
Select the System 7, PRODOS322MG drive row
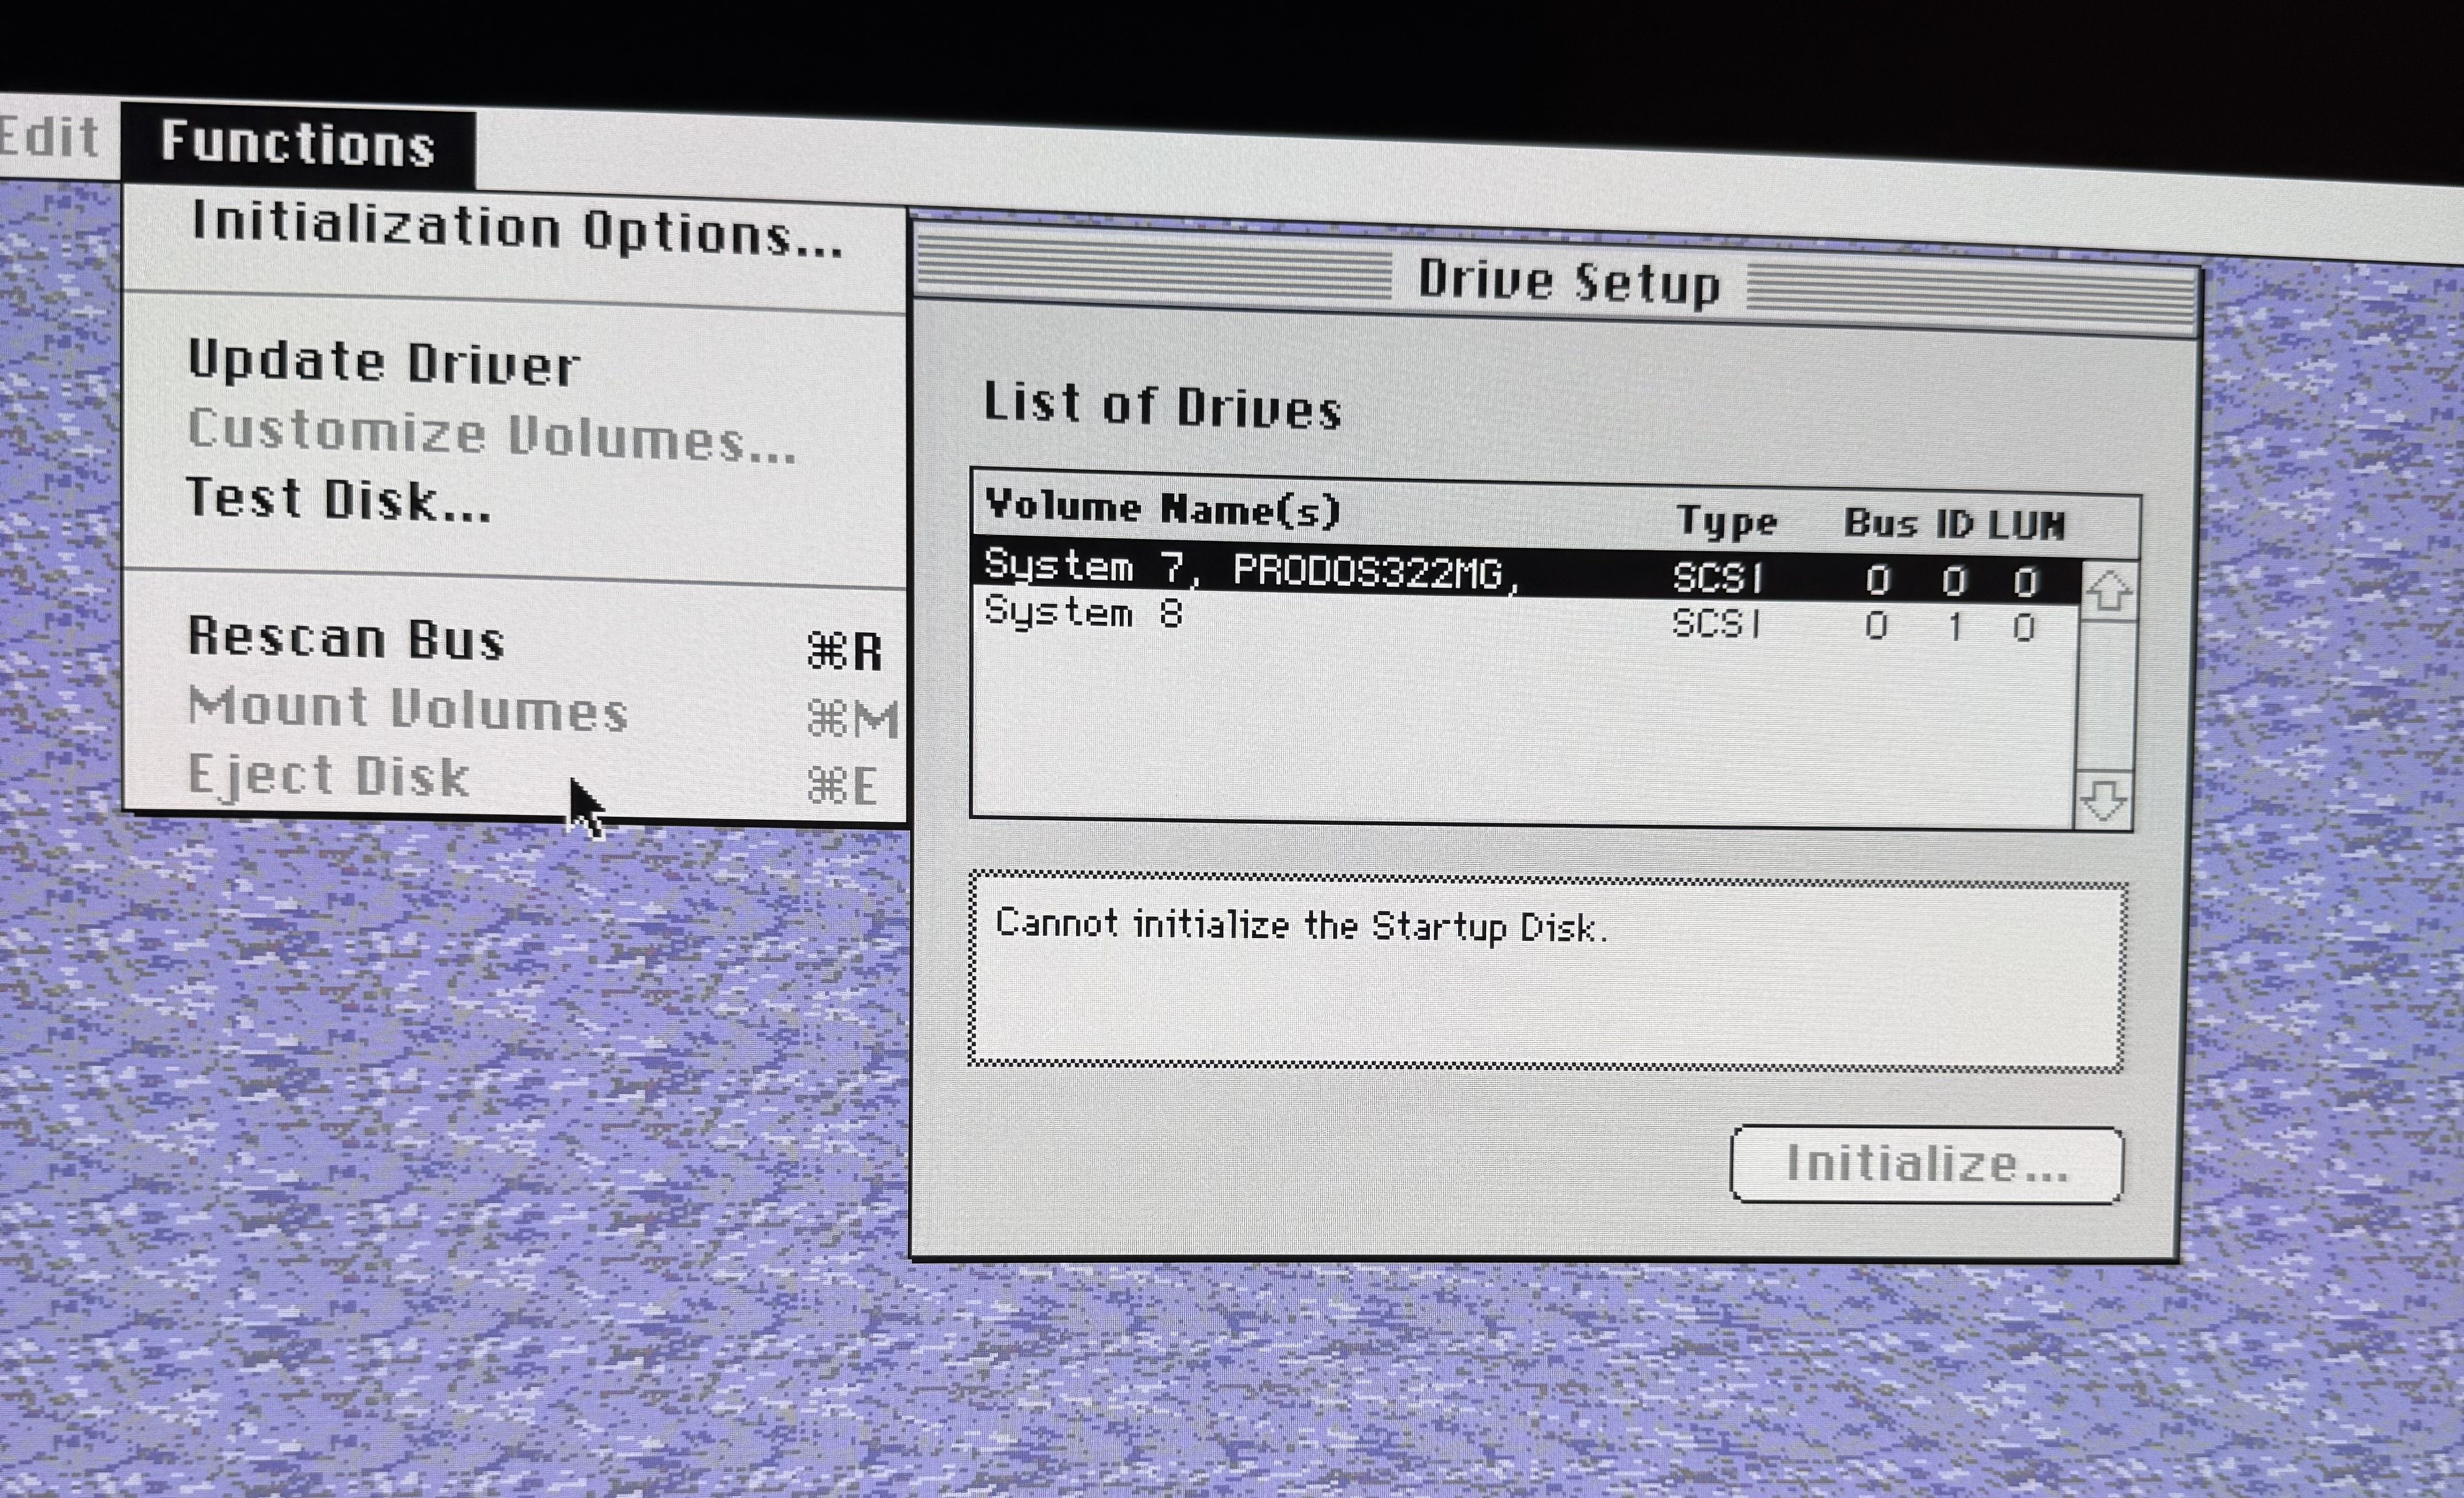[x=1526, y=573]
